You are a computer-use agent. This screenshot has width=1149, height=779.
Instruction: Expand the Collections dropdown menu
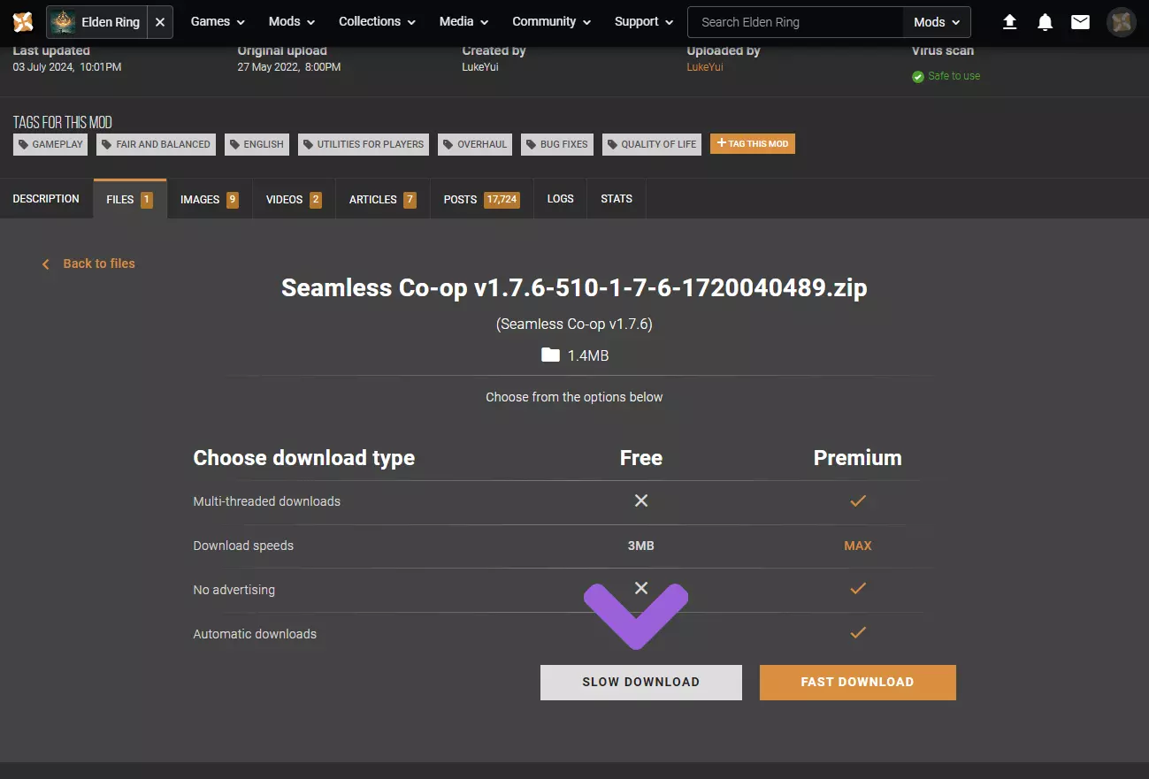pyautogui.click(x=377, y=22)
